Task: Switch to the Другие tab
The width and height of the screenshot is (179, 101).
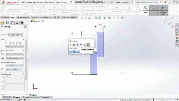Action: [19, 35]
